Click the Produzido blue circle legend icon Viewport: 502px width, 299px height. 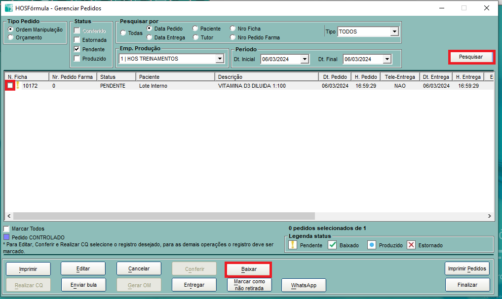(372, 245)
